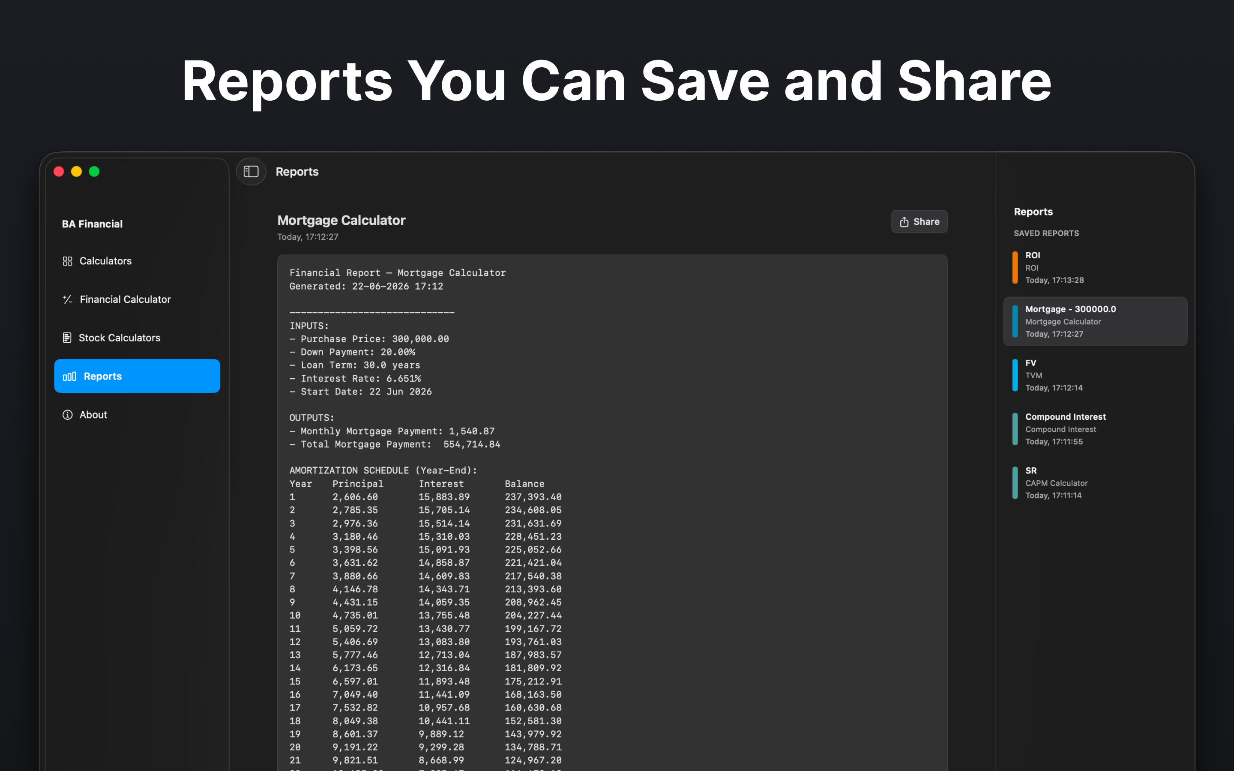The image size is (1234, 771).
Task: Click the Stock Calculators document icon
Action: [67, 338]
